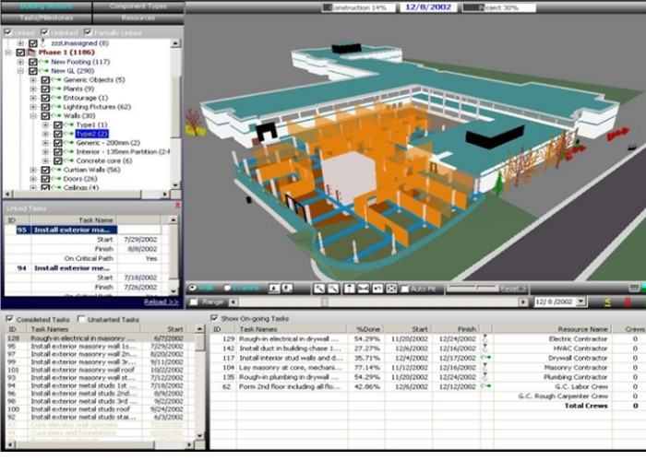Screen dimensions: 646x461
Task: Click the link icon beside Plants
Action: coord(56,89)
